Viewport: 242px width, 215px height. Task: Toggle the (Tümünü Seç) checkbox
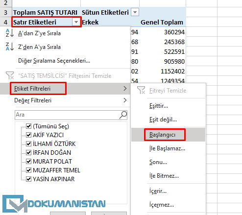[x=29, y=126]
